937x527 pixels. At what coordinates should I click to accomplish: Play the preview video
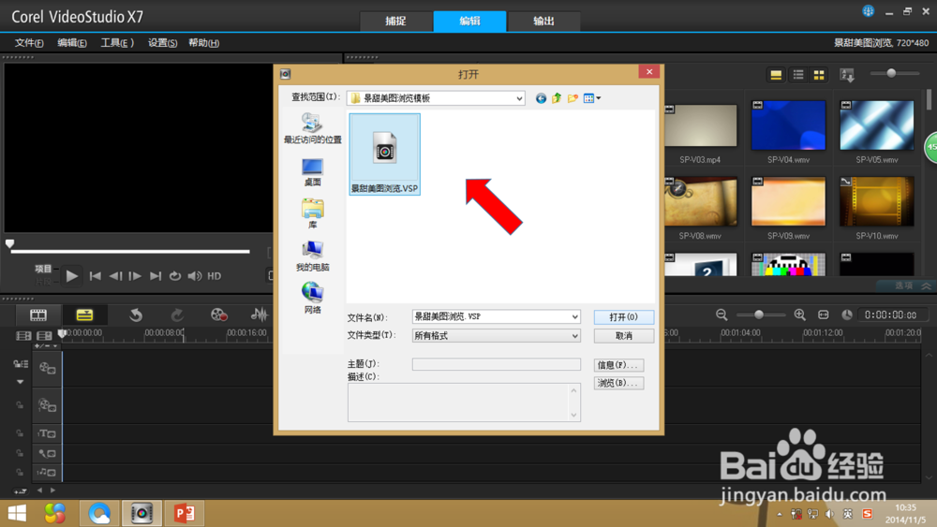pyautogui.click(x=72, y=276)
